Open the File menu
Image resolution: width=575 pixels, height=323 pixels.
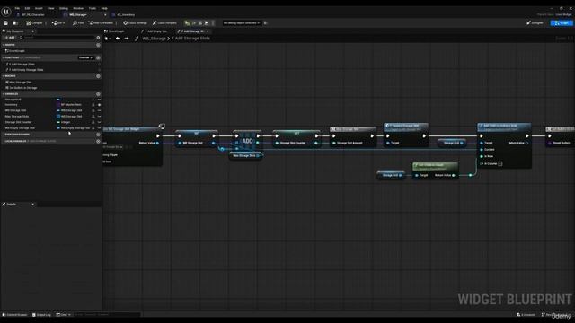pyautogui.click(x=17, y=8)
